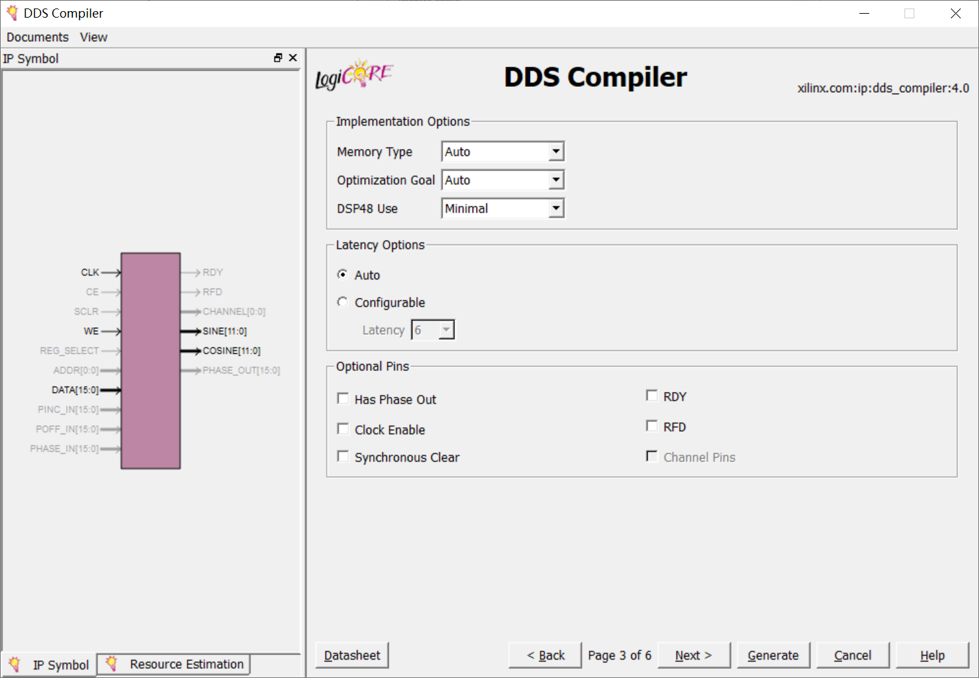This screenshot has height=678, width=979.
Task: Switch to the IP Symbol tab
Action: point(50,665)
